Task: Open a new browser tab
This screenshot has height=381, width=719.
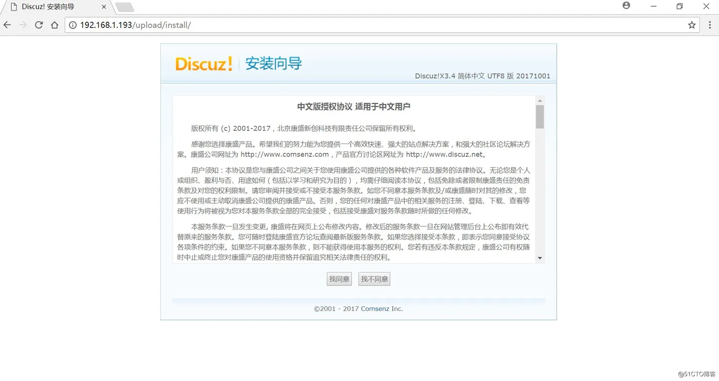Action: 125,7
